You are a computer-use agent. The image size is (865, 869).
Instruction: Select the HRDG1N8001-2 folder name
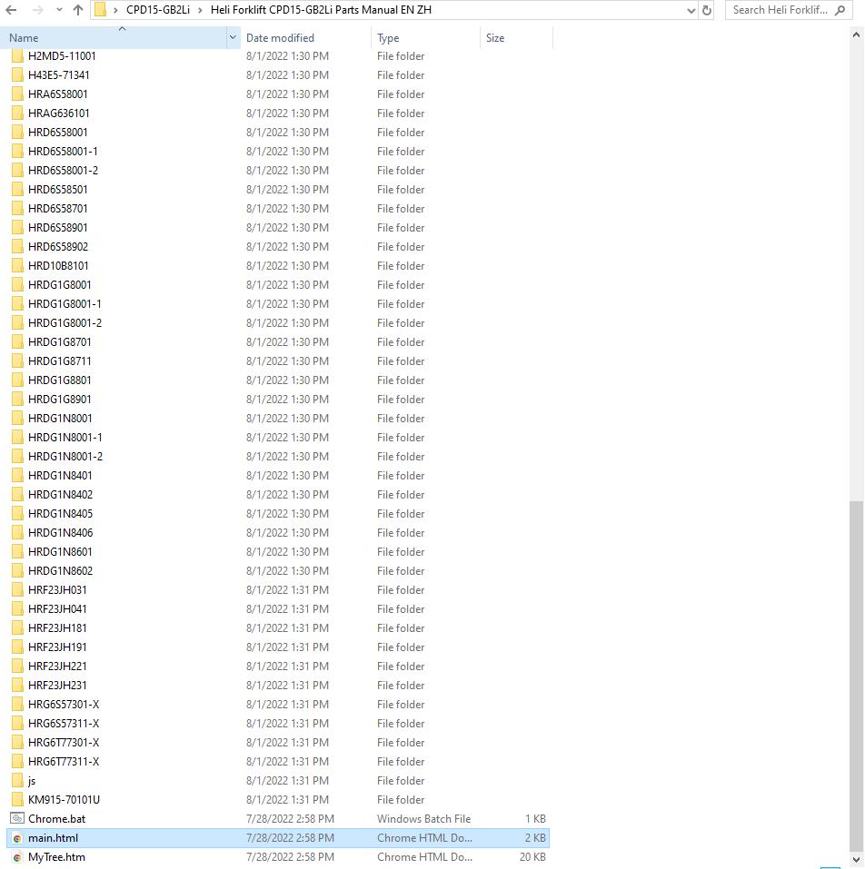[65, 457]
